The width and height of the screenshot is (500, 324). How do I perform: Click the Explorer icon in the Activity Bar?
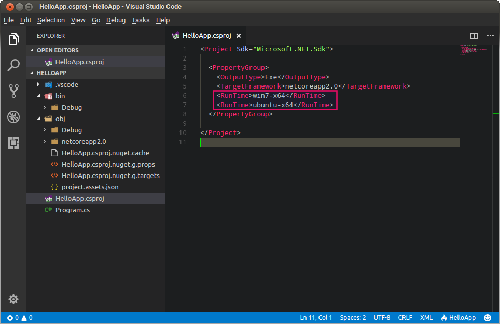pos(13,39)
